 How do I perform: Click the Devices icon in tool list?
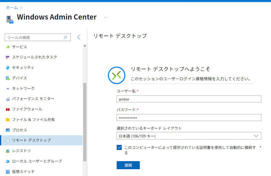click(x=8, y=78)
